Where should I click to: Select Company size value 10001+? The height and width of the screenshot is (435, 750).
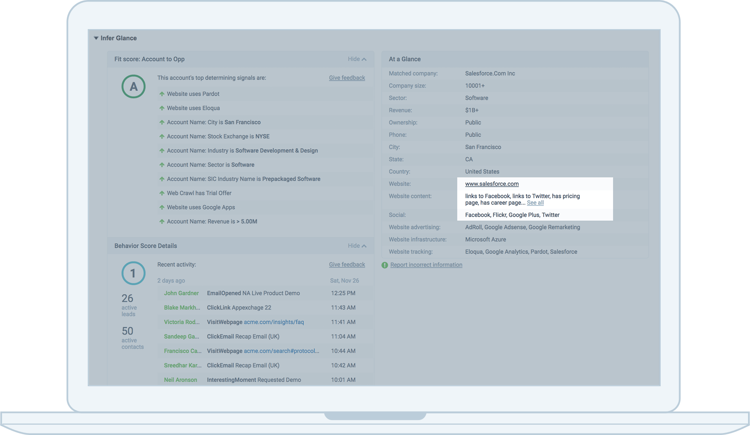click(475, 86)
